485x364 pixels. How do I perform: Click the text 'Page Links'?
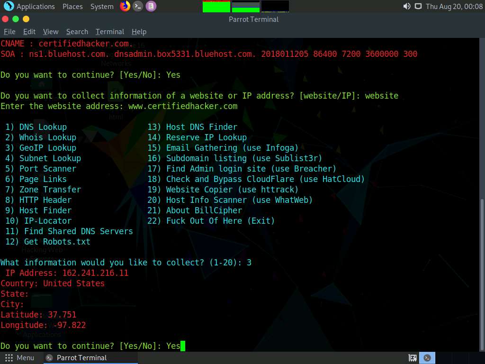[x=43, y=179]
